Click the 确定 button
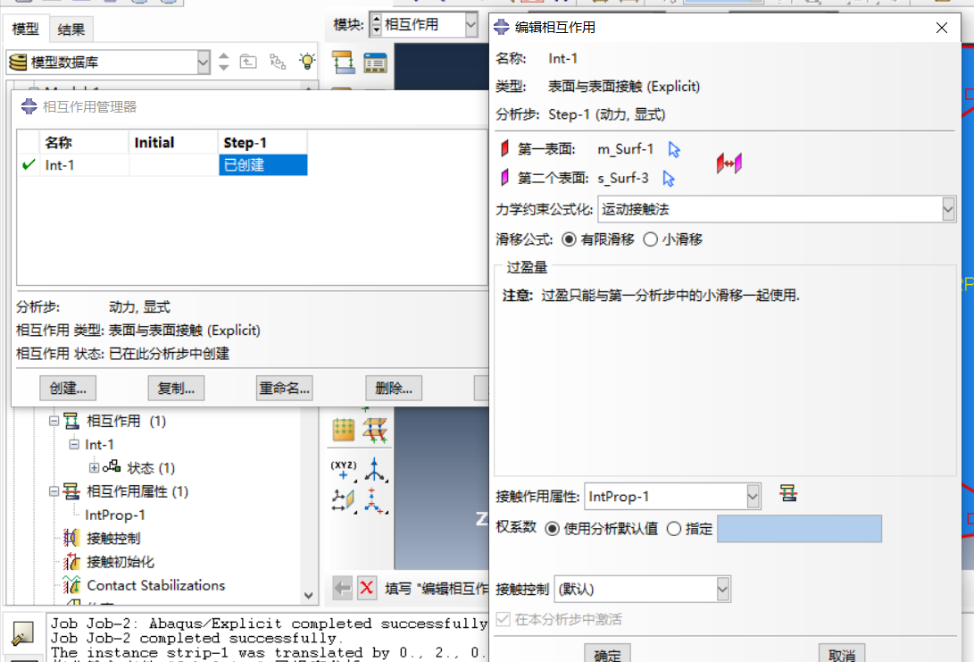The image size is (974, 662). point(607,655)
